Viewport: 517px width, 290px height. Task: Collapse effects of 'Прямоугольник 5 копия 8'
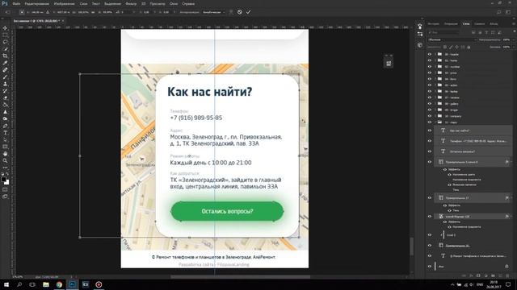pos(511,162)
